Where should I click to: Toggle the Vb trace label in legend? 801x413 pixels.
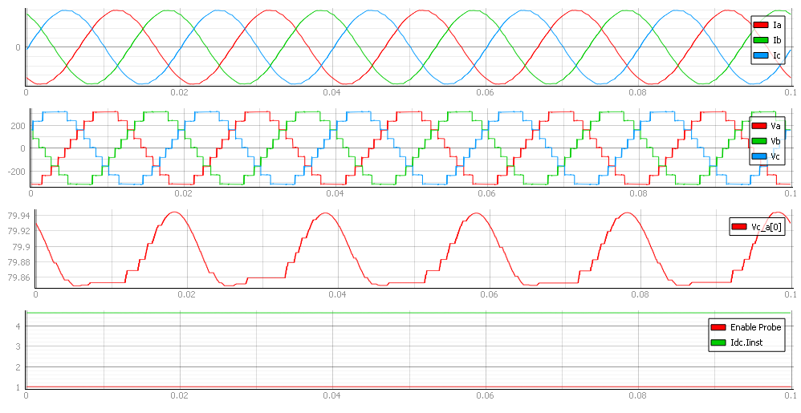tap(775, 141)
